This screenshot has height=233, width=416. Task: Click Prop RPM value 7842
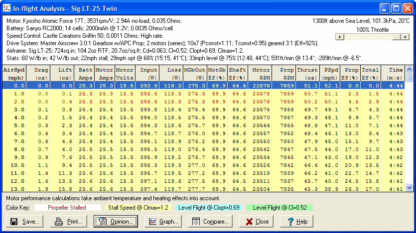click(x=287, y=165)
